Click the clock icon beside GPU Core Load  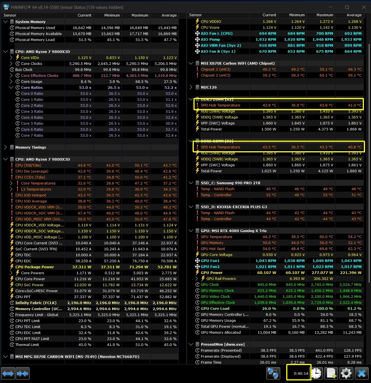pyautogui.click(x=197, y=309)
